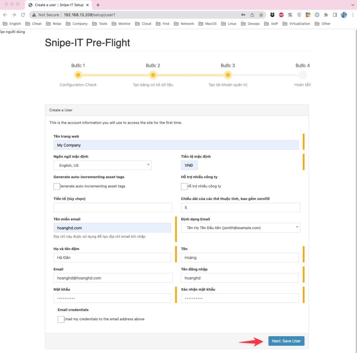Open the colorful square extension icon
357x353 pixels.
point(308,15)
